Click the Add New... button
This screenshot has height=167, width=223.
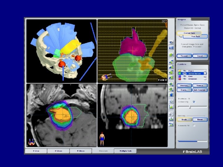pyautogui.click(x=184, y=86)
